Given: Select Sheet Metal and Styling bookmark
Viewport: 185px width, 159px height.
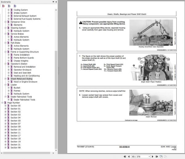Looking at the screenshot, I should point(21,79).
